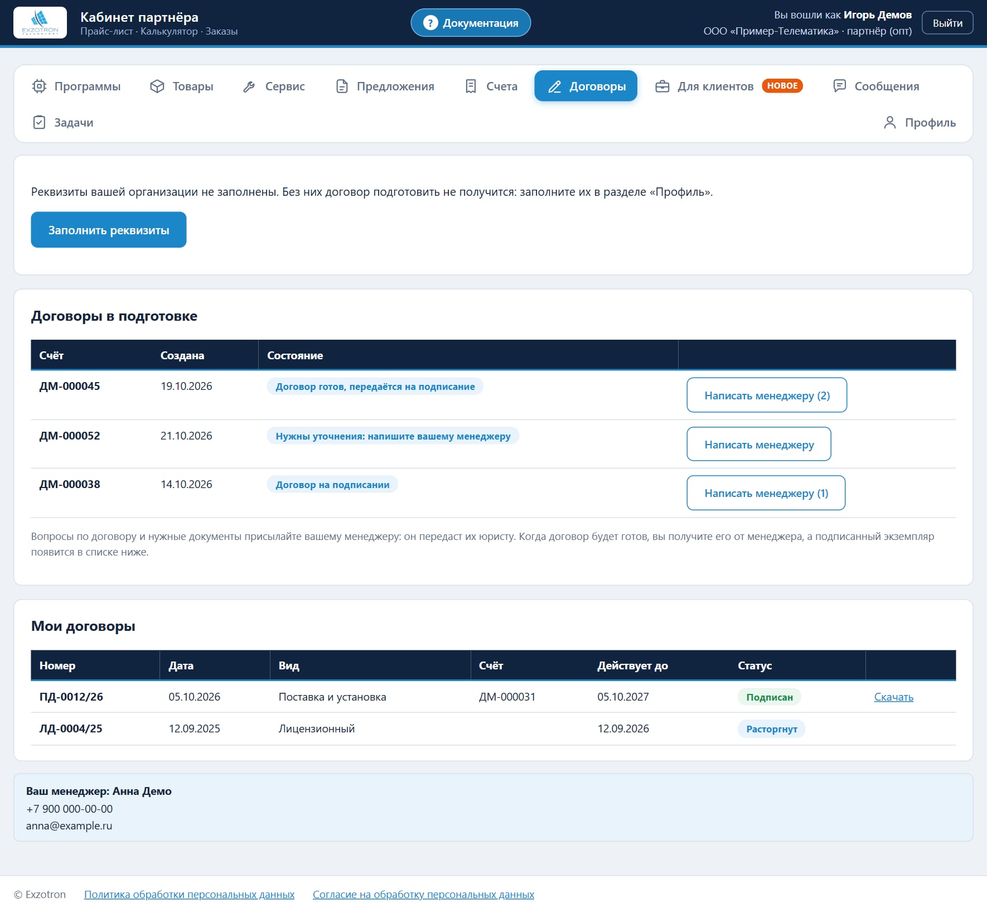Click the Действует до column header
Screen dimensions: 987x912
point(632,665)
